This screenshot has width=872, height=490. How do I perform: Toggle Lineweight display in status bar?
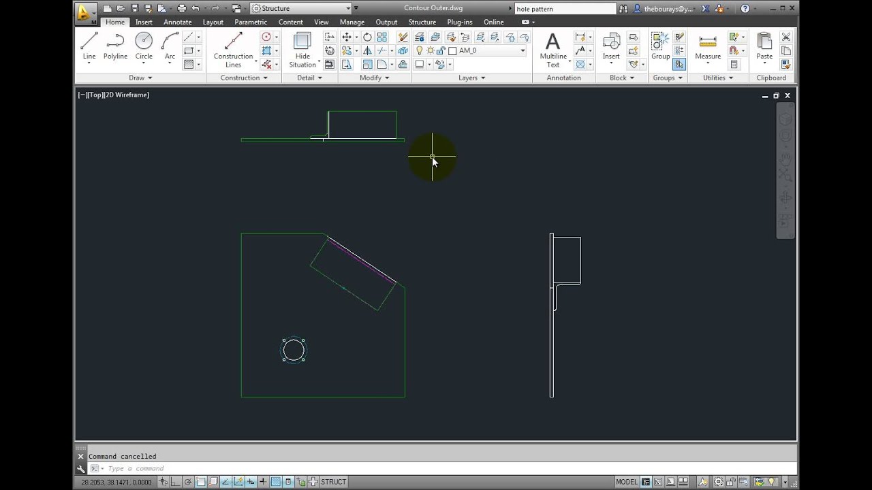click(263, 482)
